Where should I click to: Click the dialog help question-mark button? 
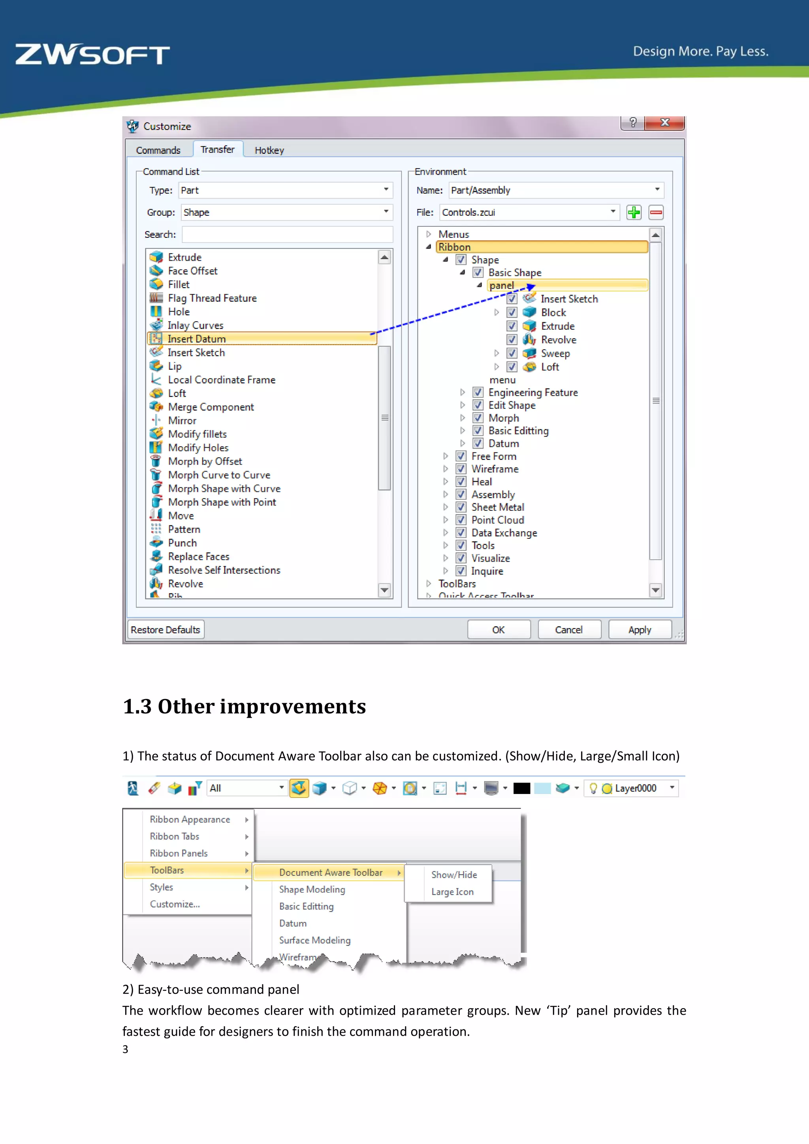coord(633,122)
